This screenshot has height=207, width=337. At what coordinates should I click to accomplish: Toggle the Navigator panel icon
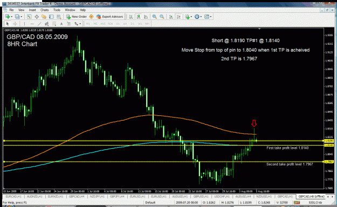click(44, 17)
